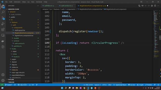Viewport: 161px width, 90px height.
Task: Open the Edit menu
Action: pos(11,2)
